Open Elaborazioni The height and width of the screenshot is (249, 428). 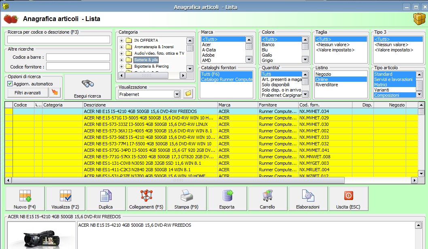[307, 199]
